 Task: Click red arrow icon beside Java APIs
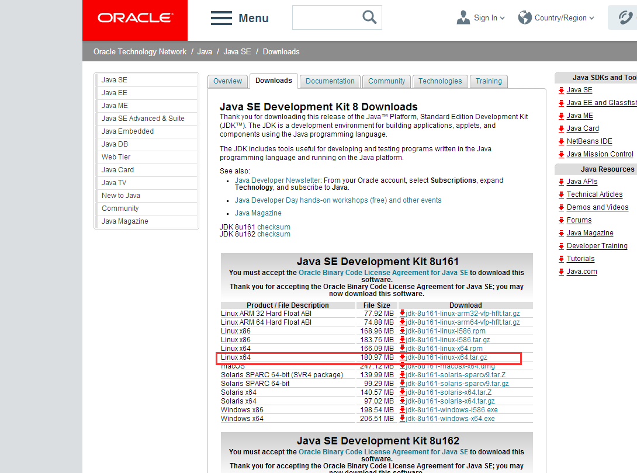(x=561, y=182)
